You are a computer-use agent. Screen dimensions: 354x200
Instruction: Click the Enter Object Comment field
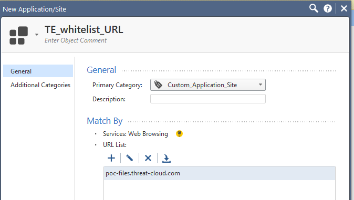click(76, 40)
